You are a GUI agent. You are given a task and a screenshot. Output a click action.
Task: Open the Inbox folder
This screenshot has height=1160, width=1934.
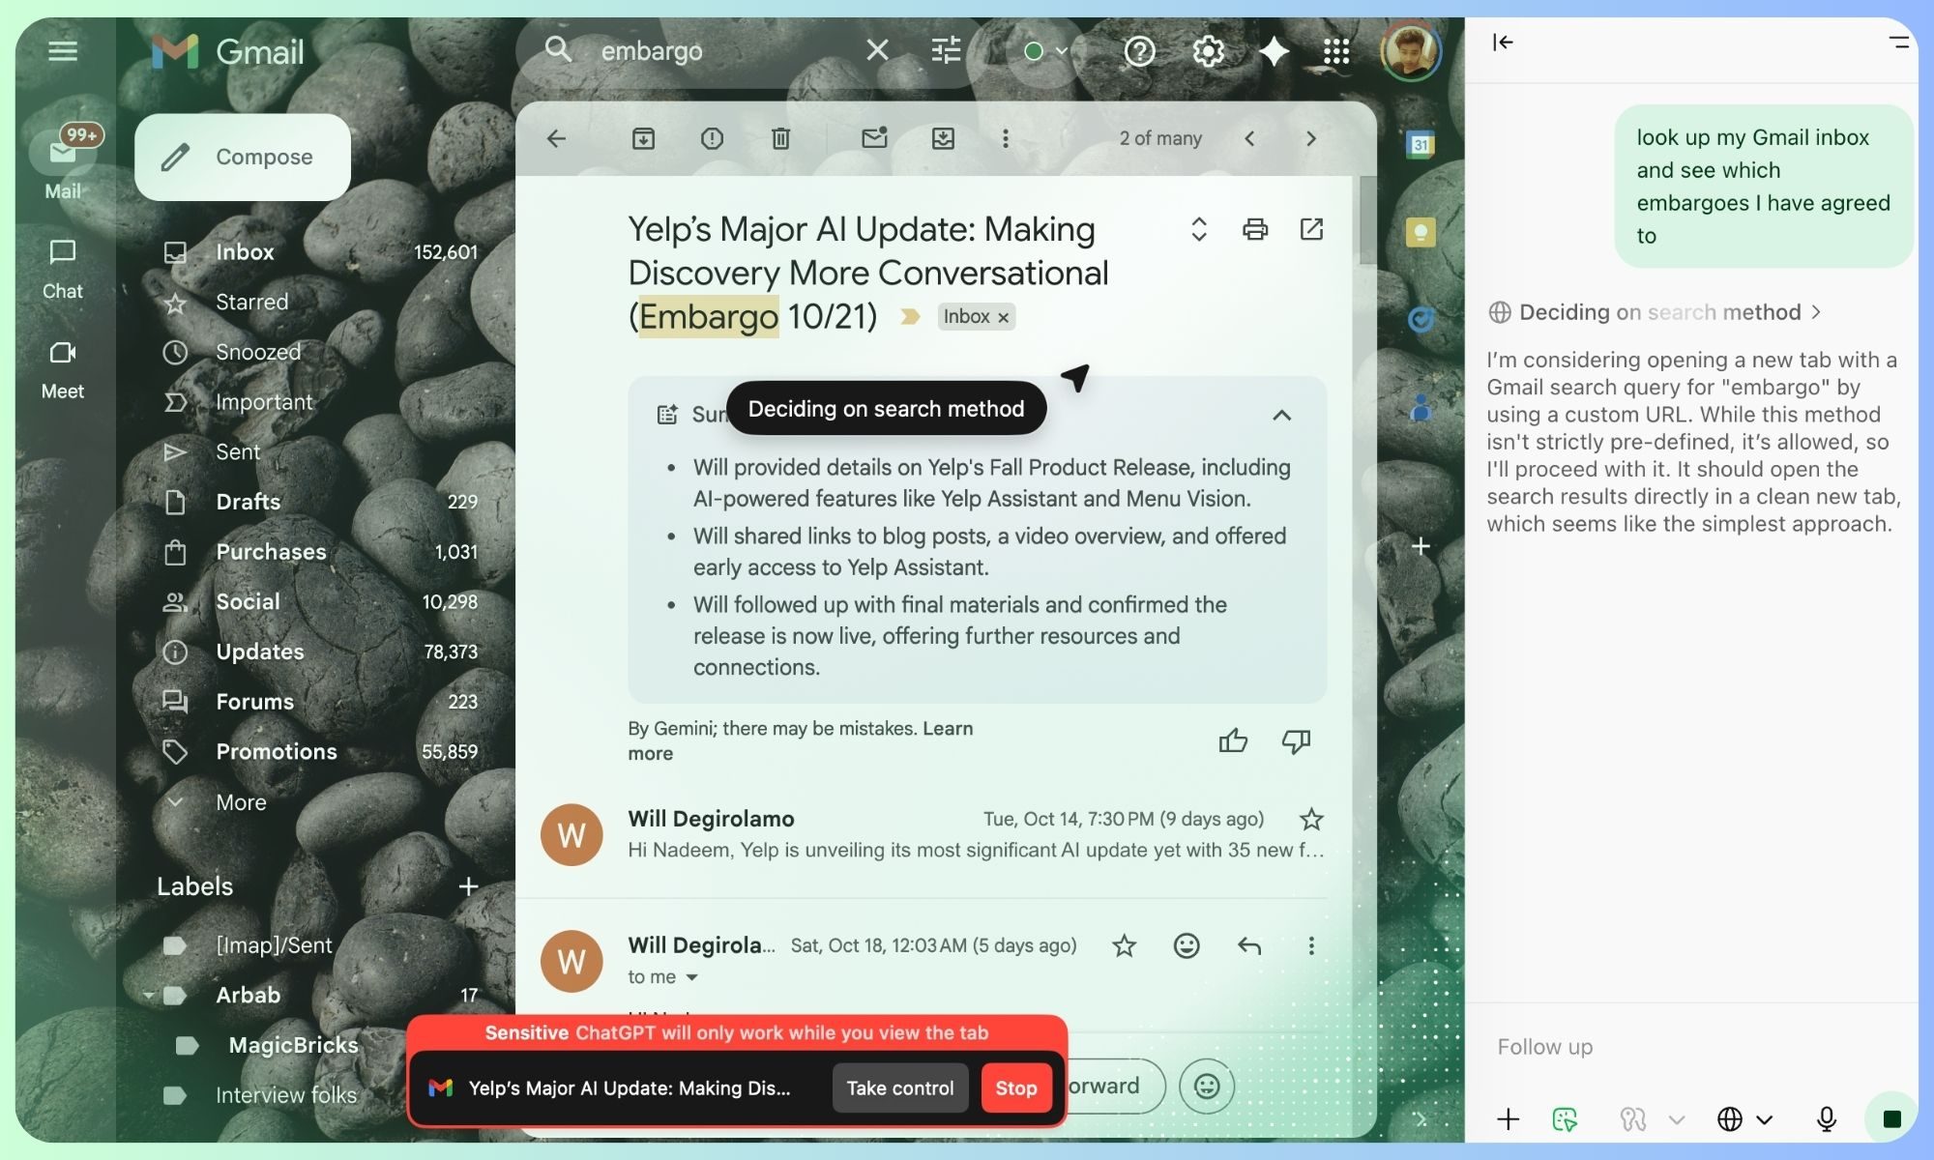point(319,251)
